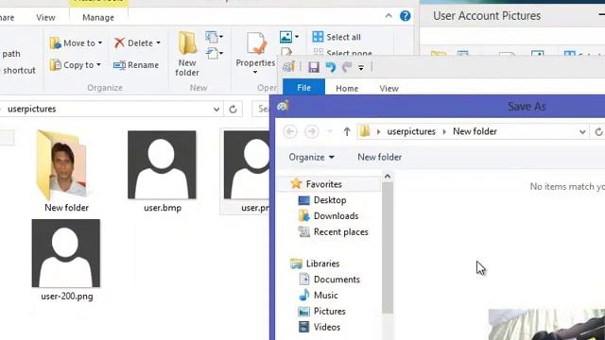The image size is (605, 340).
Task: Click the Copy to button in Explorer ribbon
Action: click(76, 65)
